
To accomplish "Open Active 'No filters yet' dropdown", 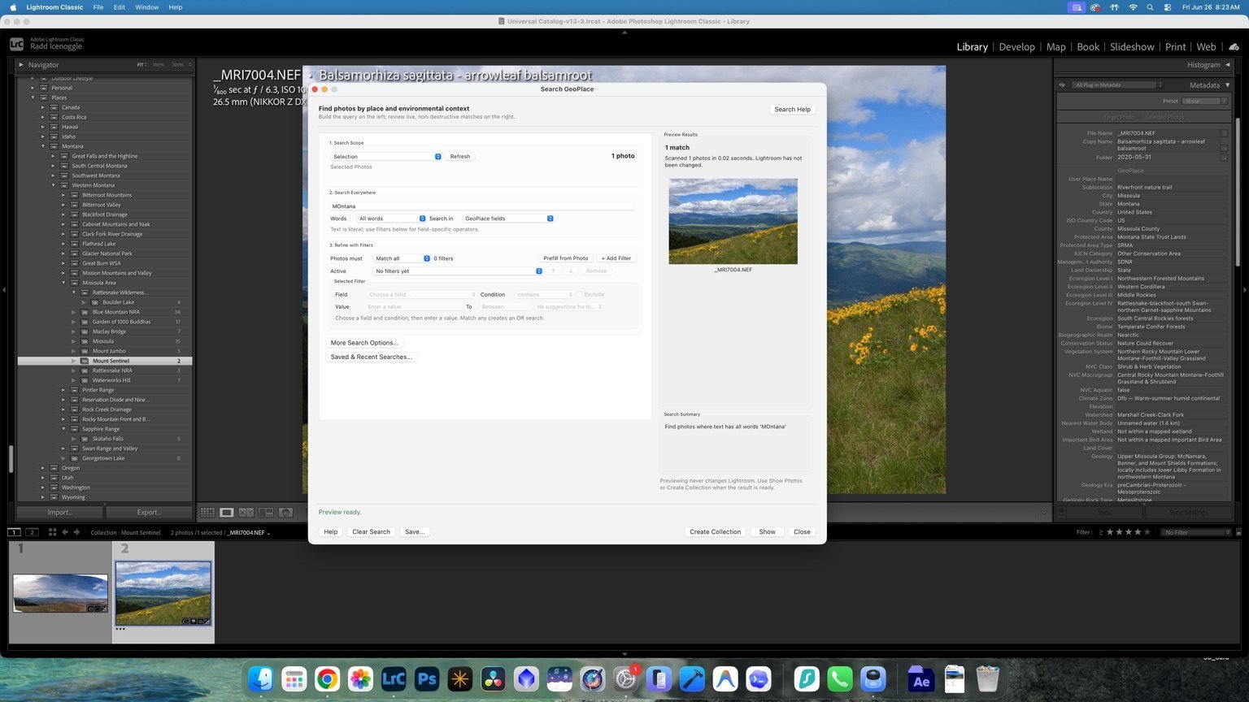I will tap(458, 271).
